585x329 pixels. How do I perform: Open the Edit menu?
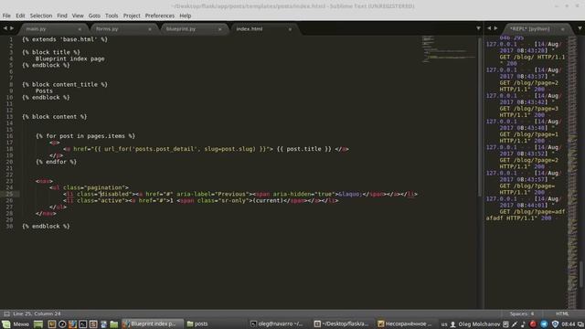[20, 16]
